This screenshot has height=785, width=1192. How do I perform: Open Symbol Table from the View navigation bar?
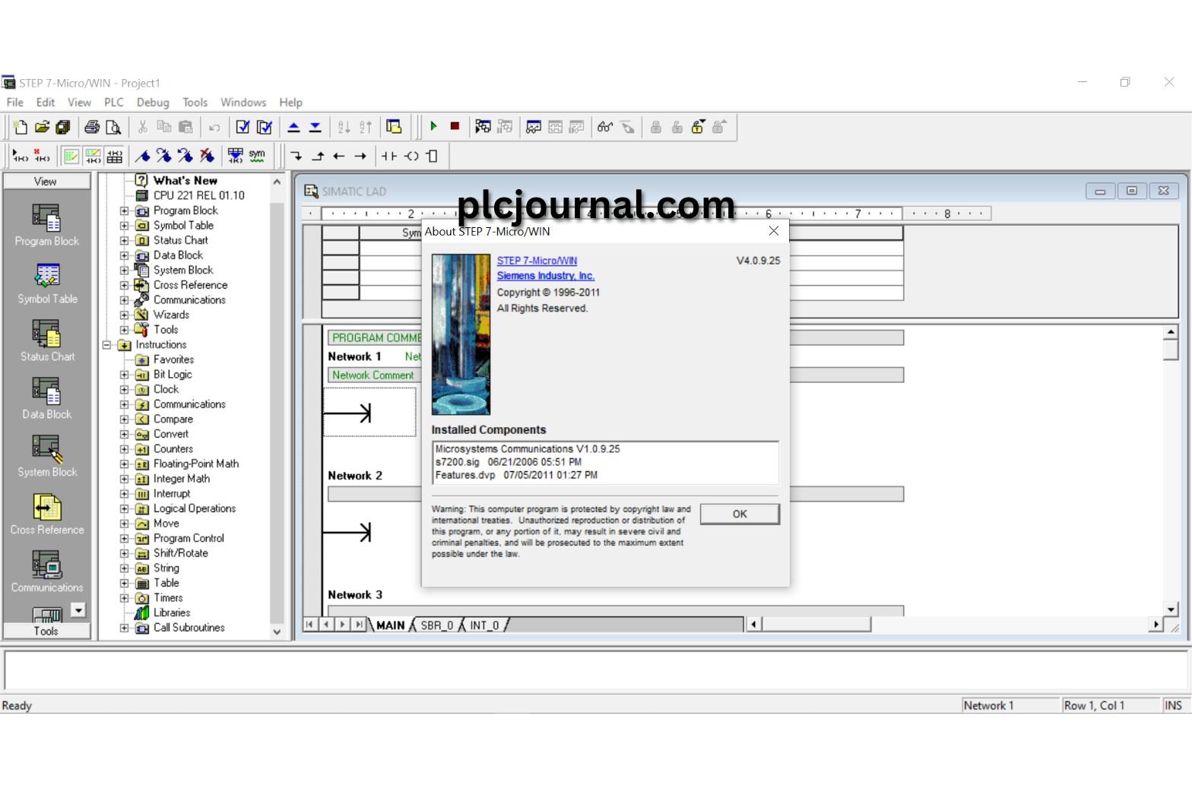(47, 283)
